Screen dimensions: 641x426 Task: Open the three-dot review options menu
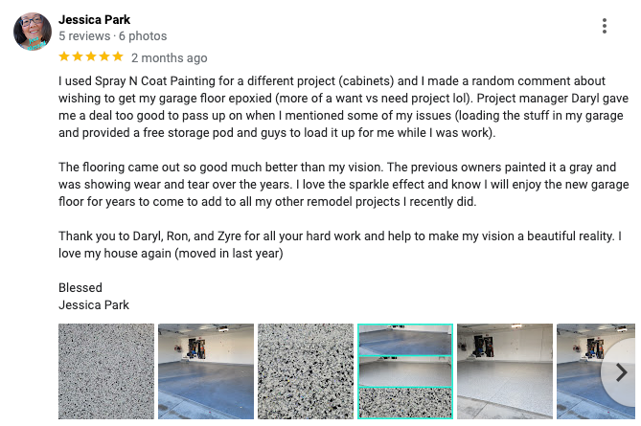605,27
